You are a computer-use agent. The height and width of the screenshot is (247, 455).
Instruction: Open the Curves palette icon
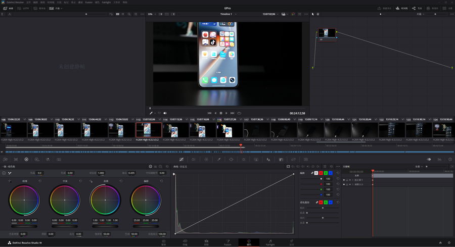click(181, 160)
